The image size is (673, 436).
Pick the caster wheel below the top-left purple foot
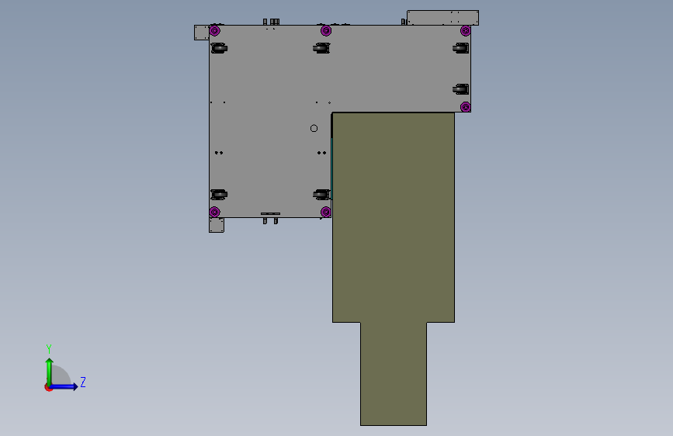click(x=219, y=48)
